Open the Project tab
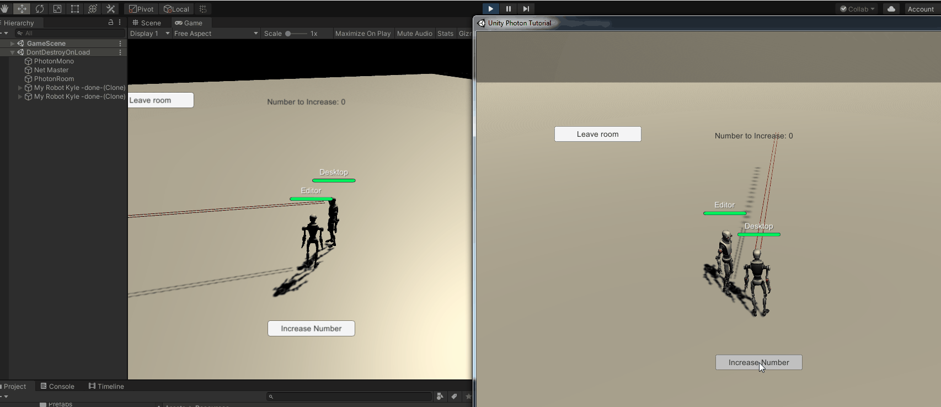Viewport: 941px width, 407px height. tap(16, 386)
